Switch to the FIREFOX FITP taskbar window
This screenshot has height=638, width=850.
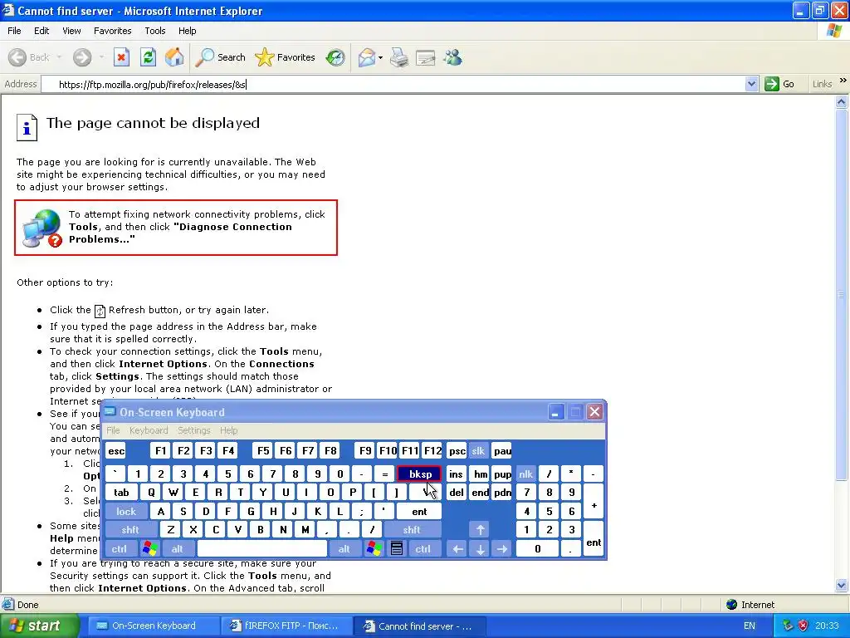coord(286,626)
